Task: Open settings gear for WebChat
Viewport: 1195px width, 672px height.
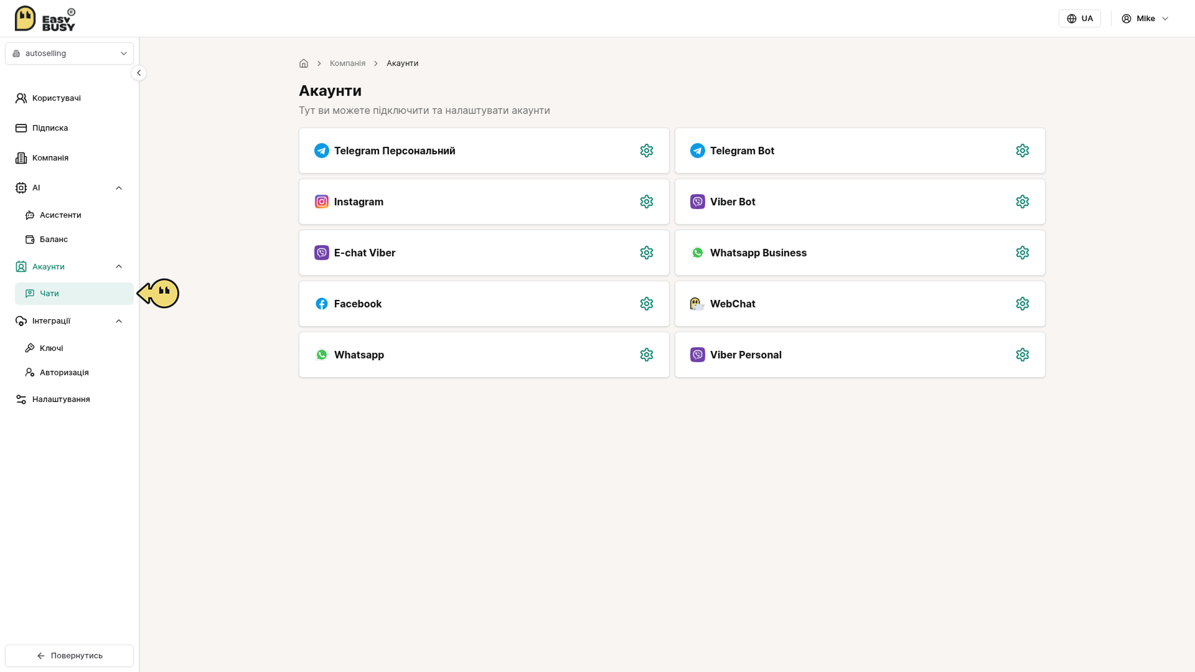Action: [x=1023, y=304]
